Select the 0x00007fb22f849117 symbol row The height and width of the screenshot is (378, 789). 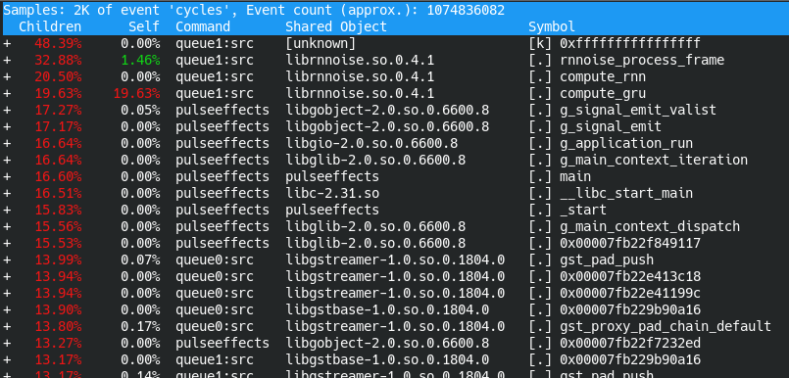[x=394, y=243]
